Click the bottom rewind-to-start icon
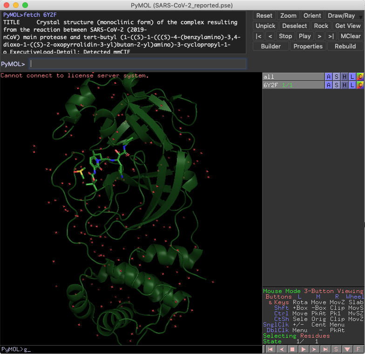Viewport: 365px width, 354px height. pos(270,349)
